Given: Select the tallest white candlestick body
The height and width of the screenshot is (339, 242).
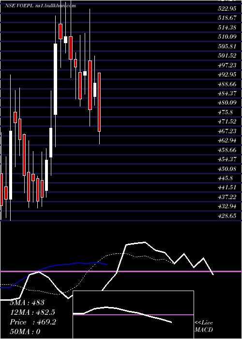Looking at the screenshot, I should [x=56, y=79].
